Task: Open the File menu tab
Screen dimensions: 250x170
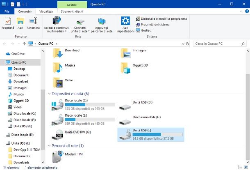Action: (x=7, y=11)
